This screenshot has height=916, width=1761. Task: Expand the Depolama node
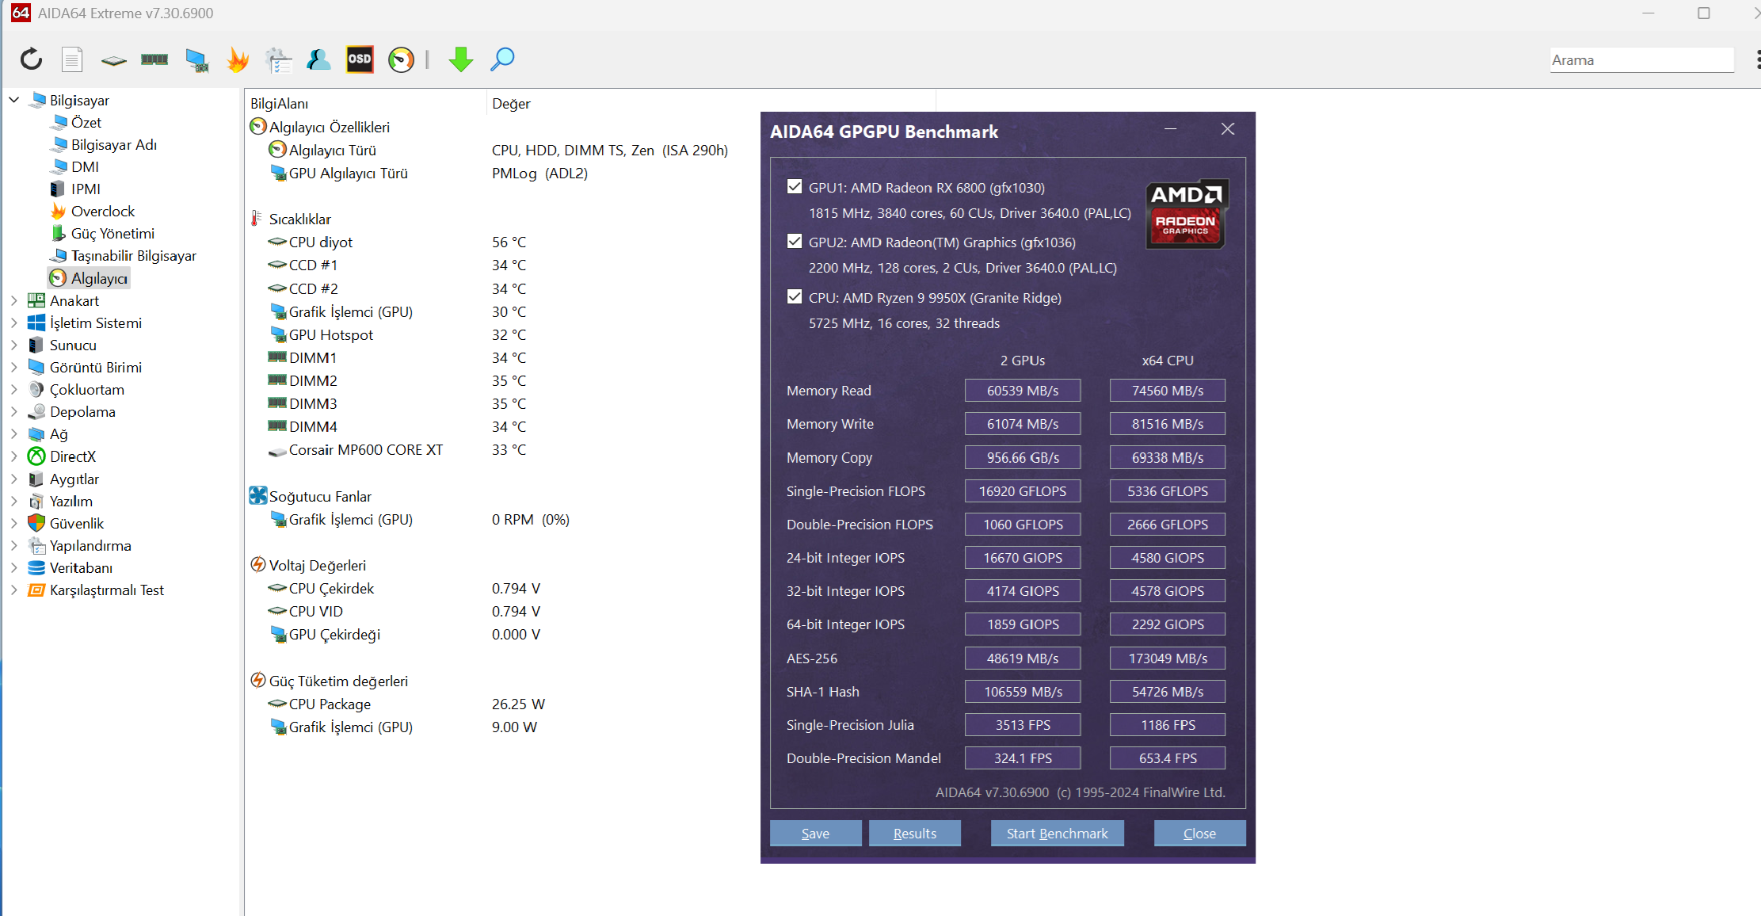point(13,411)
